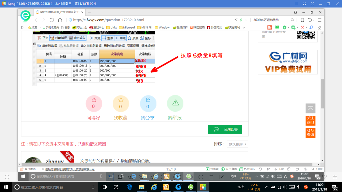The height and width of the screenshot is (192, 342).
Task: Click the orange 关注我们 button
Action: (310, 120)
